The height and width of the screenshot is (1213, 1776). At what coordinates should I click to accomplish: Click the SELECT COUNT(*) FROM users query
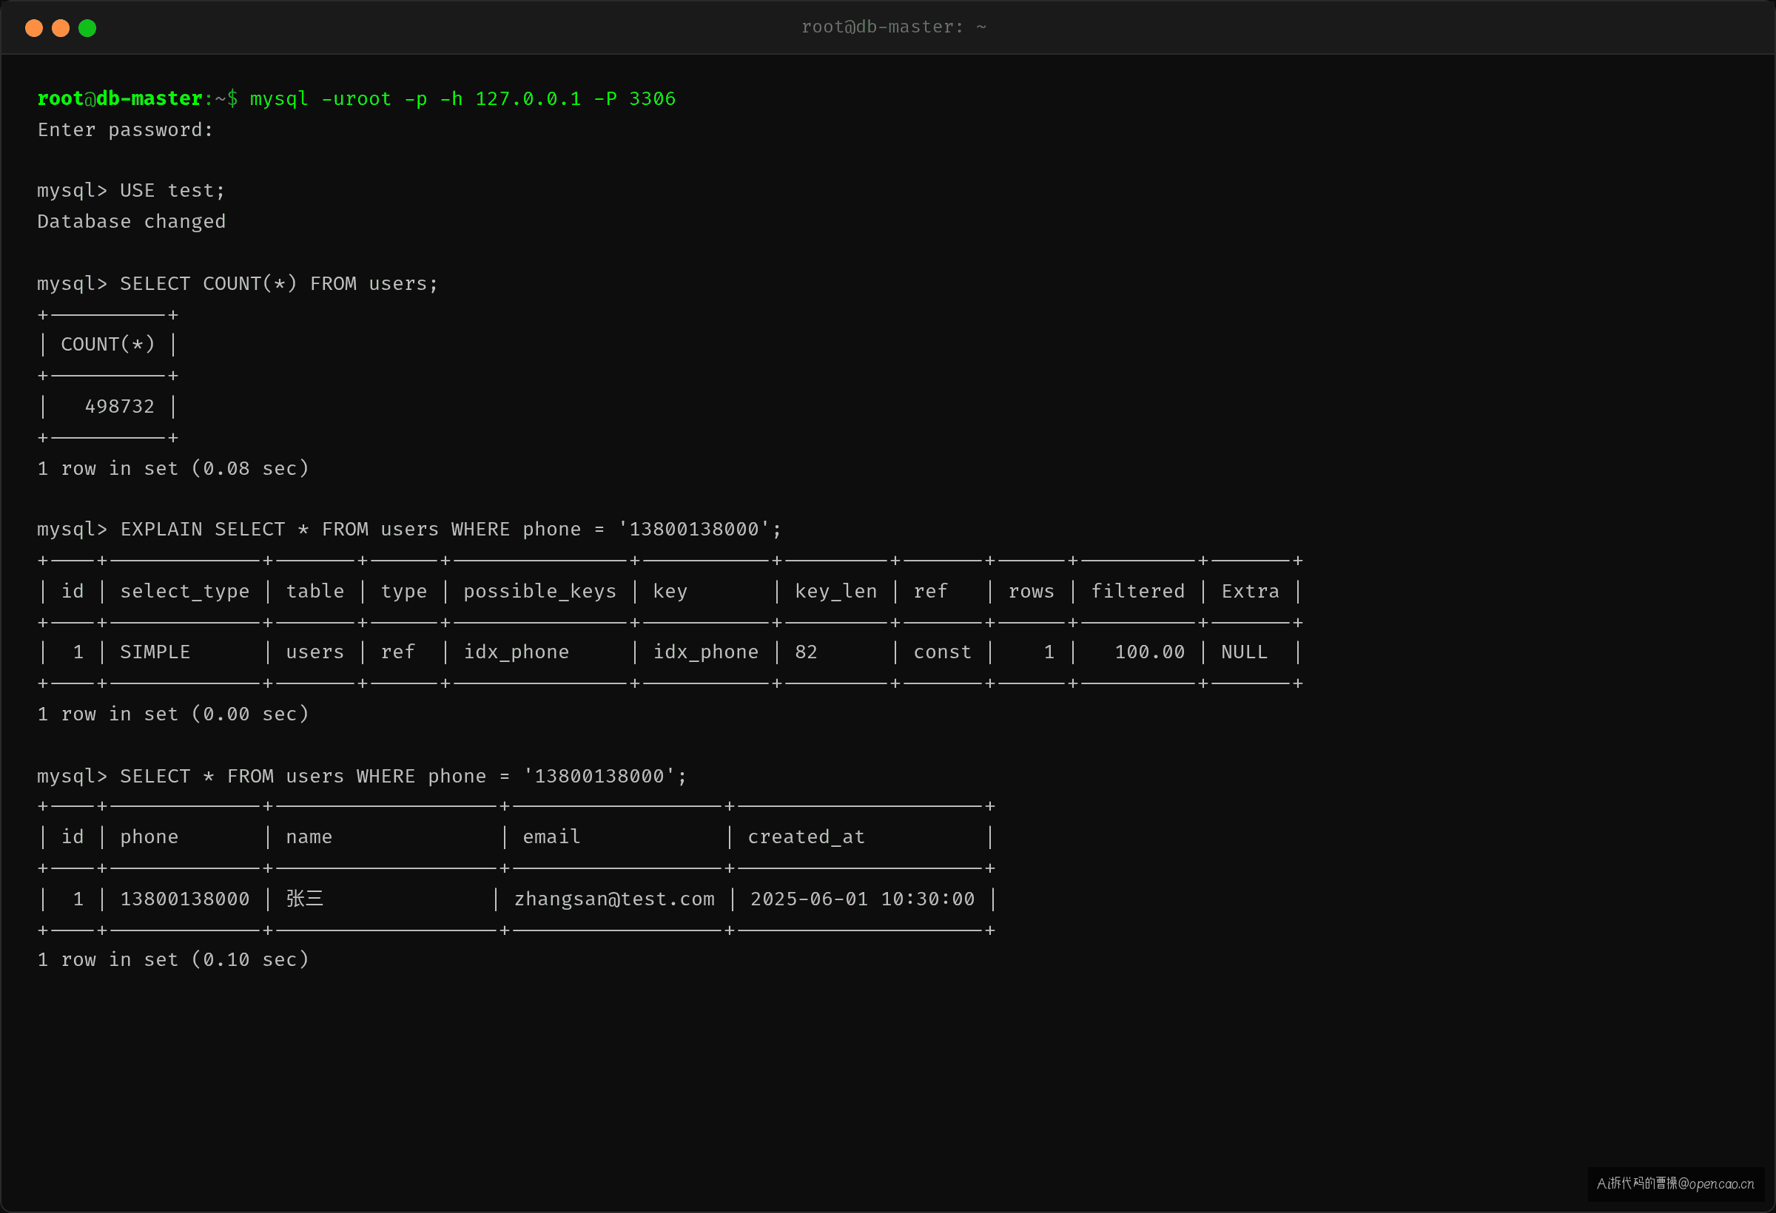[x=238, y=283]
